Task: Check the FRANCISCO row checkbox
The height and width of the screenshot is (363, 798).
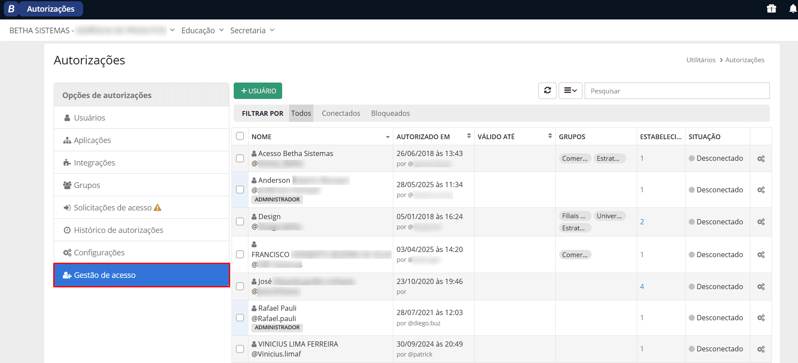Action: pyautogui.click(x=240, y=254)
